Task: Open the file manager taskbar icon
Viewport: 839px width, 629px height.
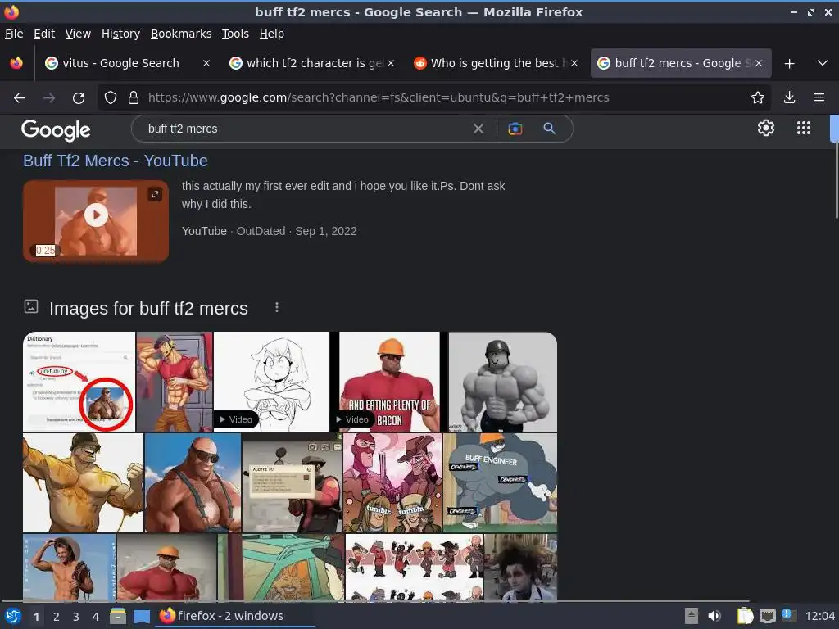Action: (x=118, y=616)
